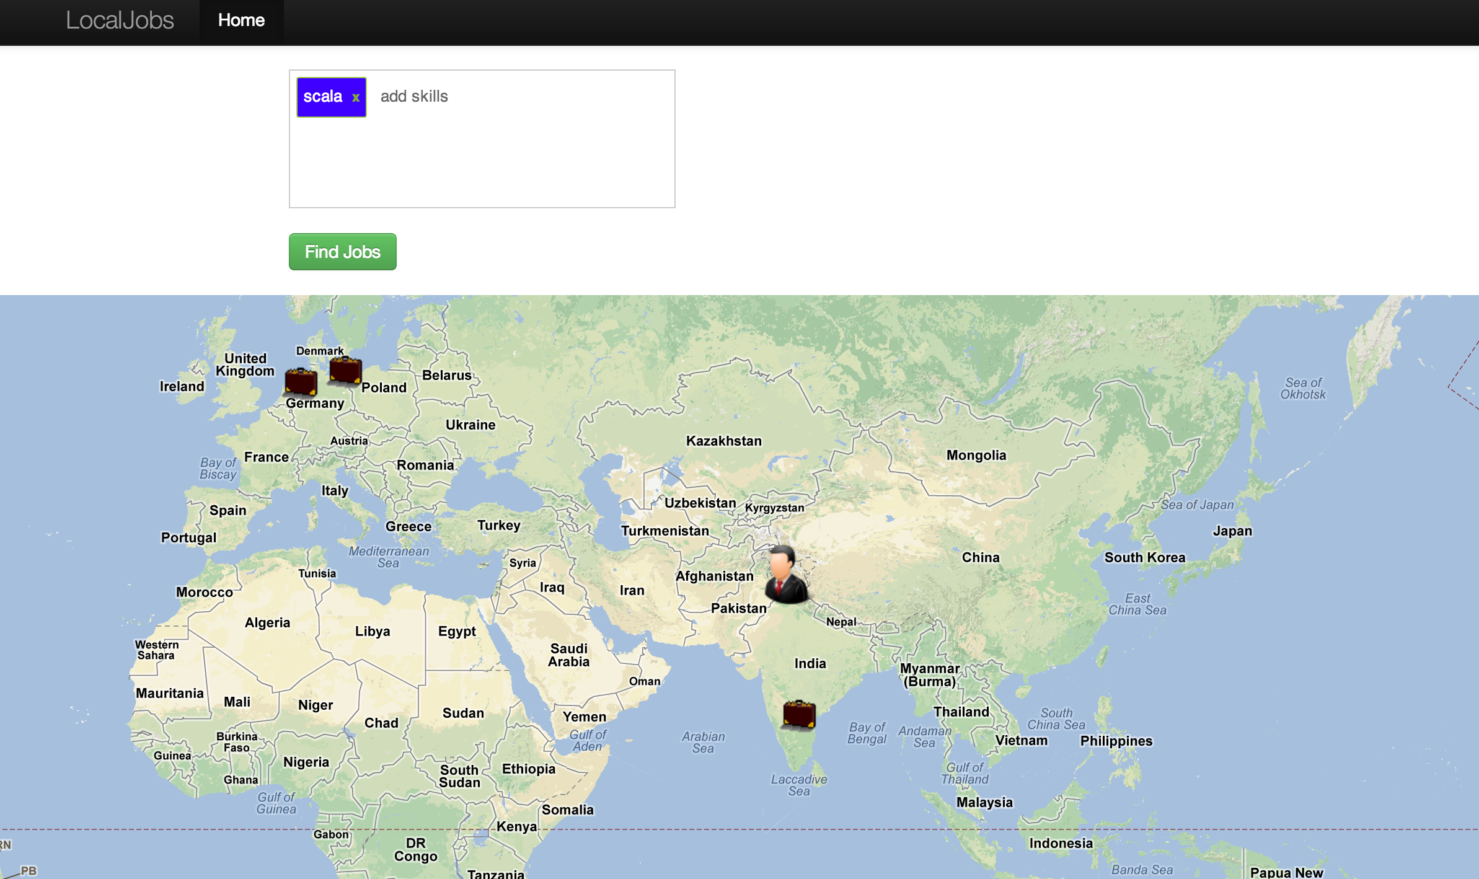Click the Japan label on the map
1479x879 pixels.
coord(1232,531)
